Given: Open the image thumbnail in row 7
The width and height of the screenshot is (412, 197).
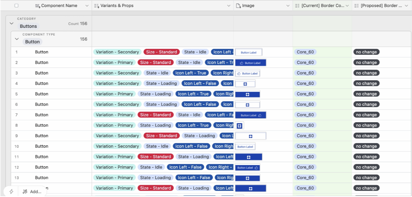Looking at the screenshot, I should point(251,115).
